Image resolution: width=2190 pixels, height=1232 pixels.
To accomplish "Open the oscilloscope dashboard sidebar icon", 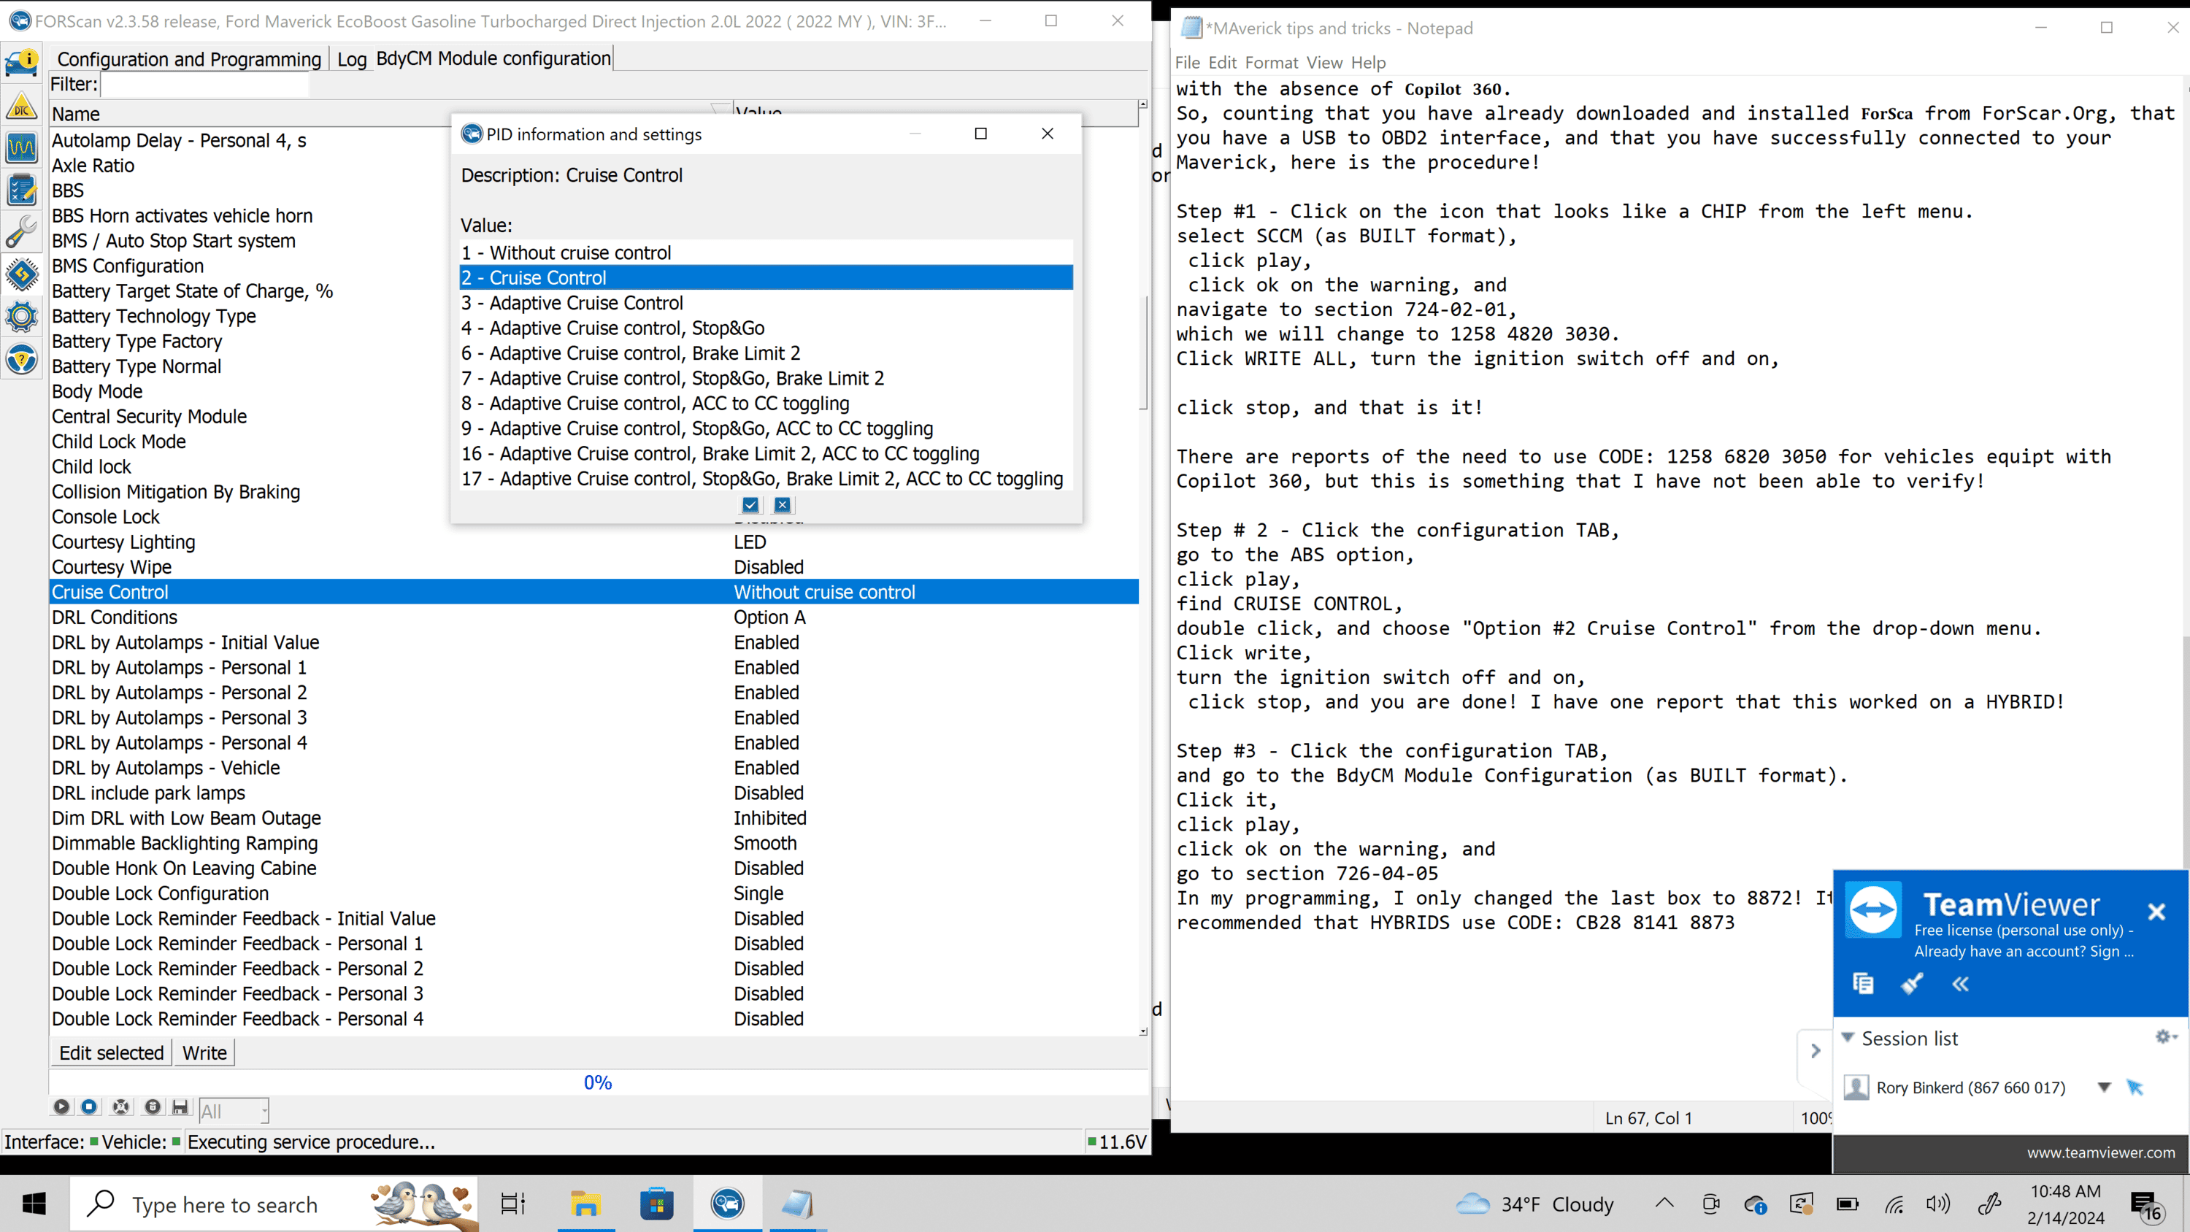I will click(x=21, y=148).
